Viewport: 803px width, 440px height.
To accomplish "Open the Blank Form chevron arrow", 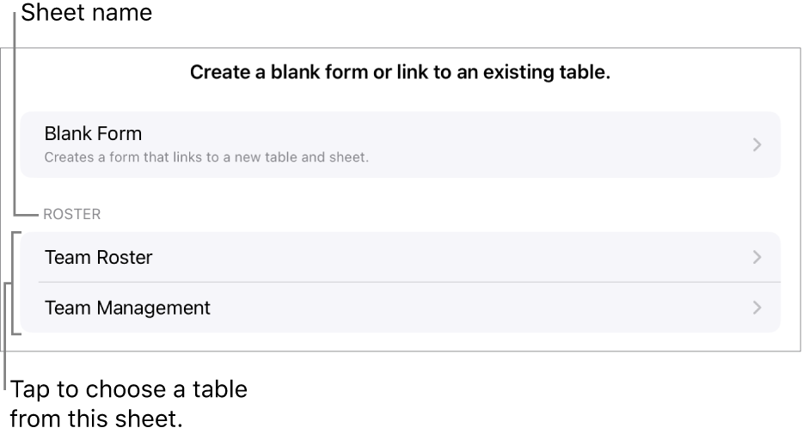I will click(757, 145).
